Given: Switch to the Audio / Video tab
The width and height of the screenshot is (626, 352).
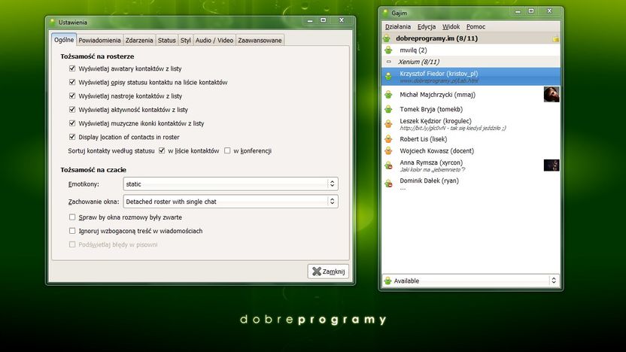Looking at the screenshot, I should coord(214,41).
